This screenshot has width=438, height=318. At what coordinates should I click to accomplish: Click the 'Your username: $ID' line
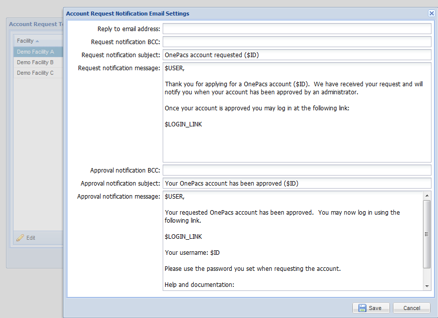(x=192, y=253)
